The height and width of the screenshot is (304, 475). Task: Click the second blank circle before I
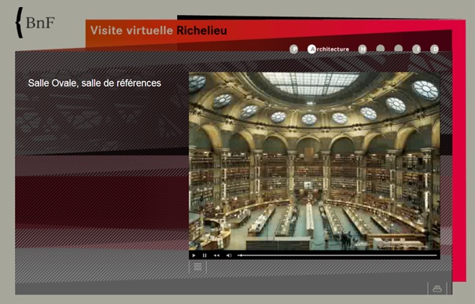pos(399,49)
